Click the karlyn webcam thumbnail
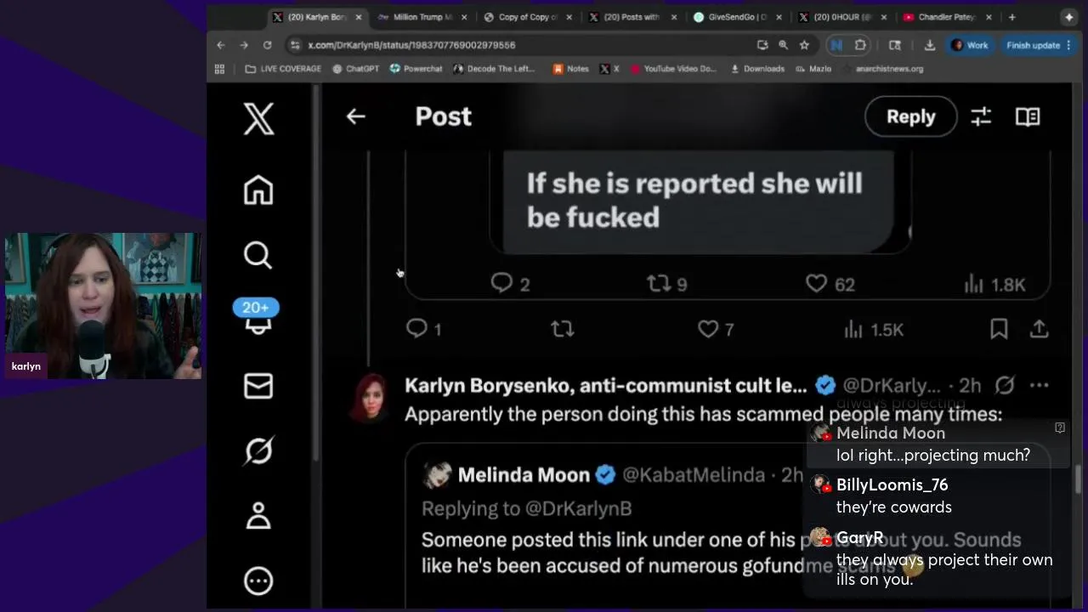This screenshot has height=612, width=1088. pos(103,306)
